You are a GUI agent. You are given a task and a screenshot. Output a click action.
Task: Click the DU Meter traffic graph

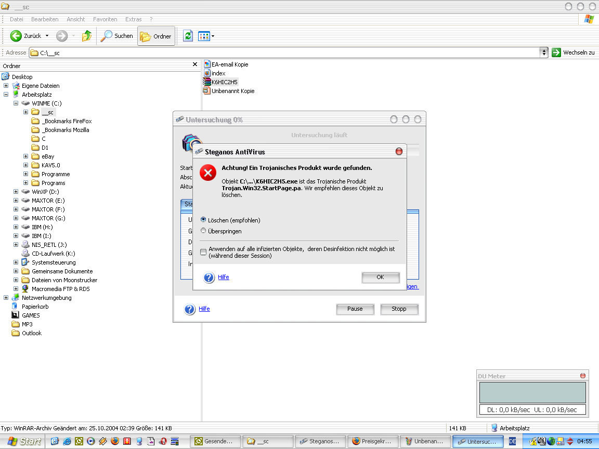point(532,392)
